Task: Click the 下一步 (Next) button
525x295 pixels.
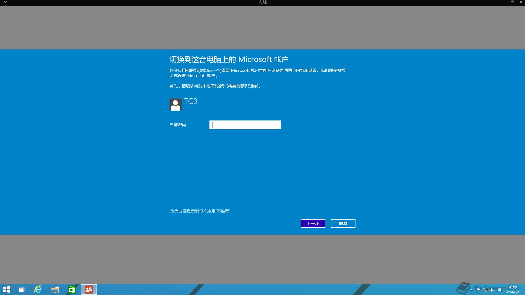Action: pyautogui.click(x=313, y=223)
